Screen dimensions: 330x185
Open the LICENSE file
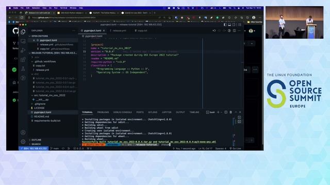pos(39,108)
